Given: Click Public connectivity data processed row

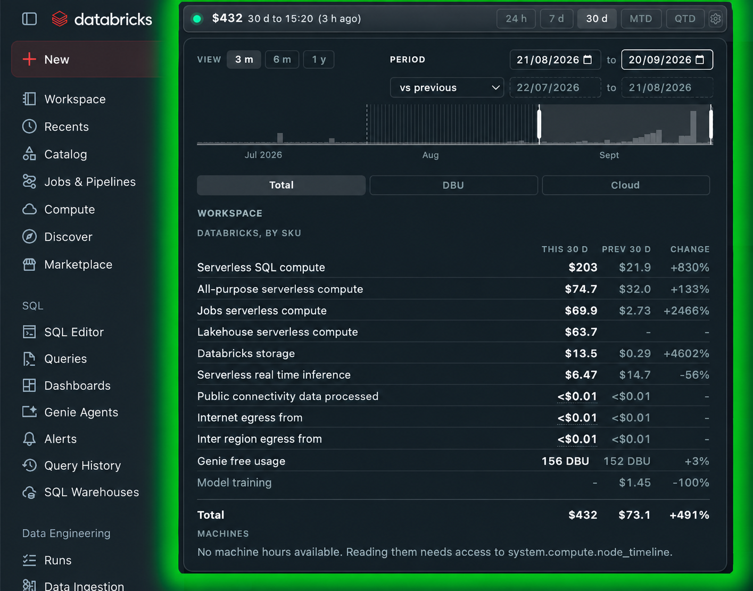Looking at the screenshot, I should click(x=453, y=396).
